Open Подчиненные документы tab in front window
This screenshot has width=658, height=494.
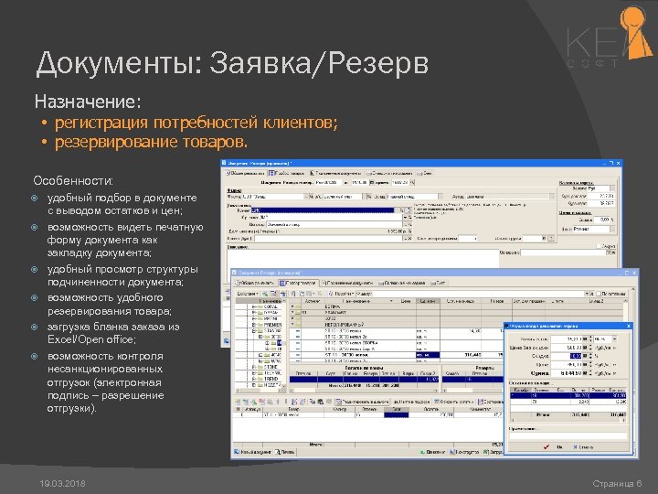coord(348,283)
